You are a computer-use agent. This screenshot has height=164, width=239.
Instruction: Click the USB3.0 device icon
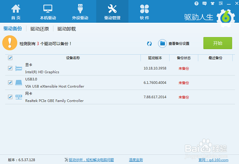pyautogui.click(x=19, y=83)
